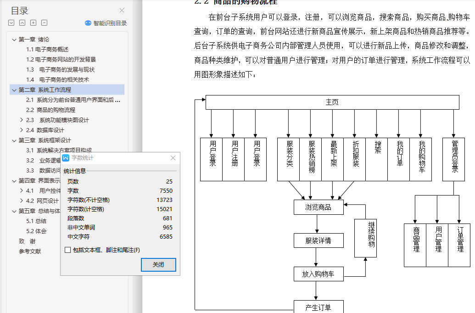Viewport: 475px width, 313px height.
Task: Collapse the 第一章 绪论 chapter
Action: click(x=14, y=39)
